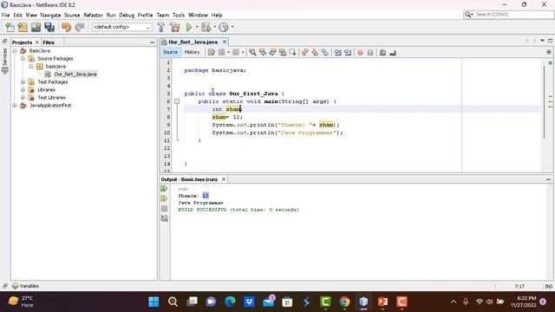Click the Variables button in status bar
The image size is (555, 312).
point(25,286)
